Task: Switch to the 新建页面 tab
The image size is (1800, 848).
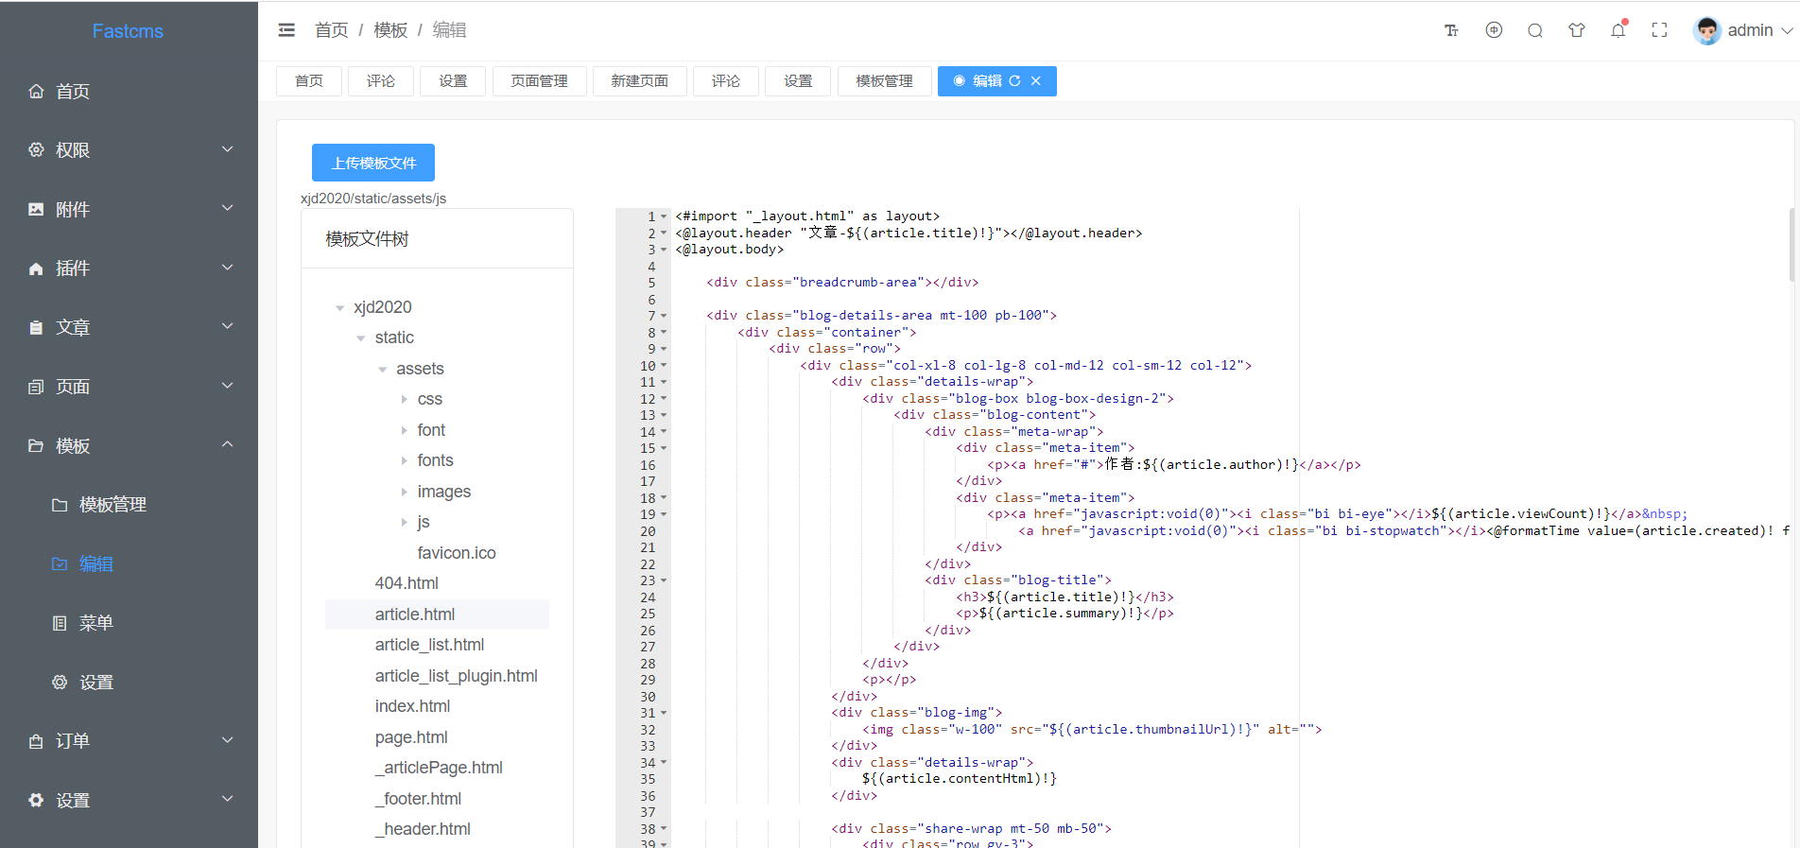Action: click(639, 81)
